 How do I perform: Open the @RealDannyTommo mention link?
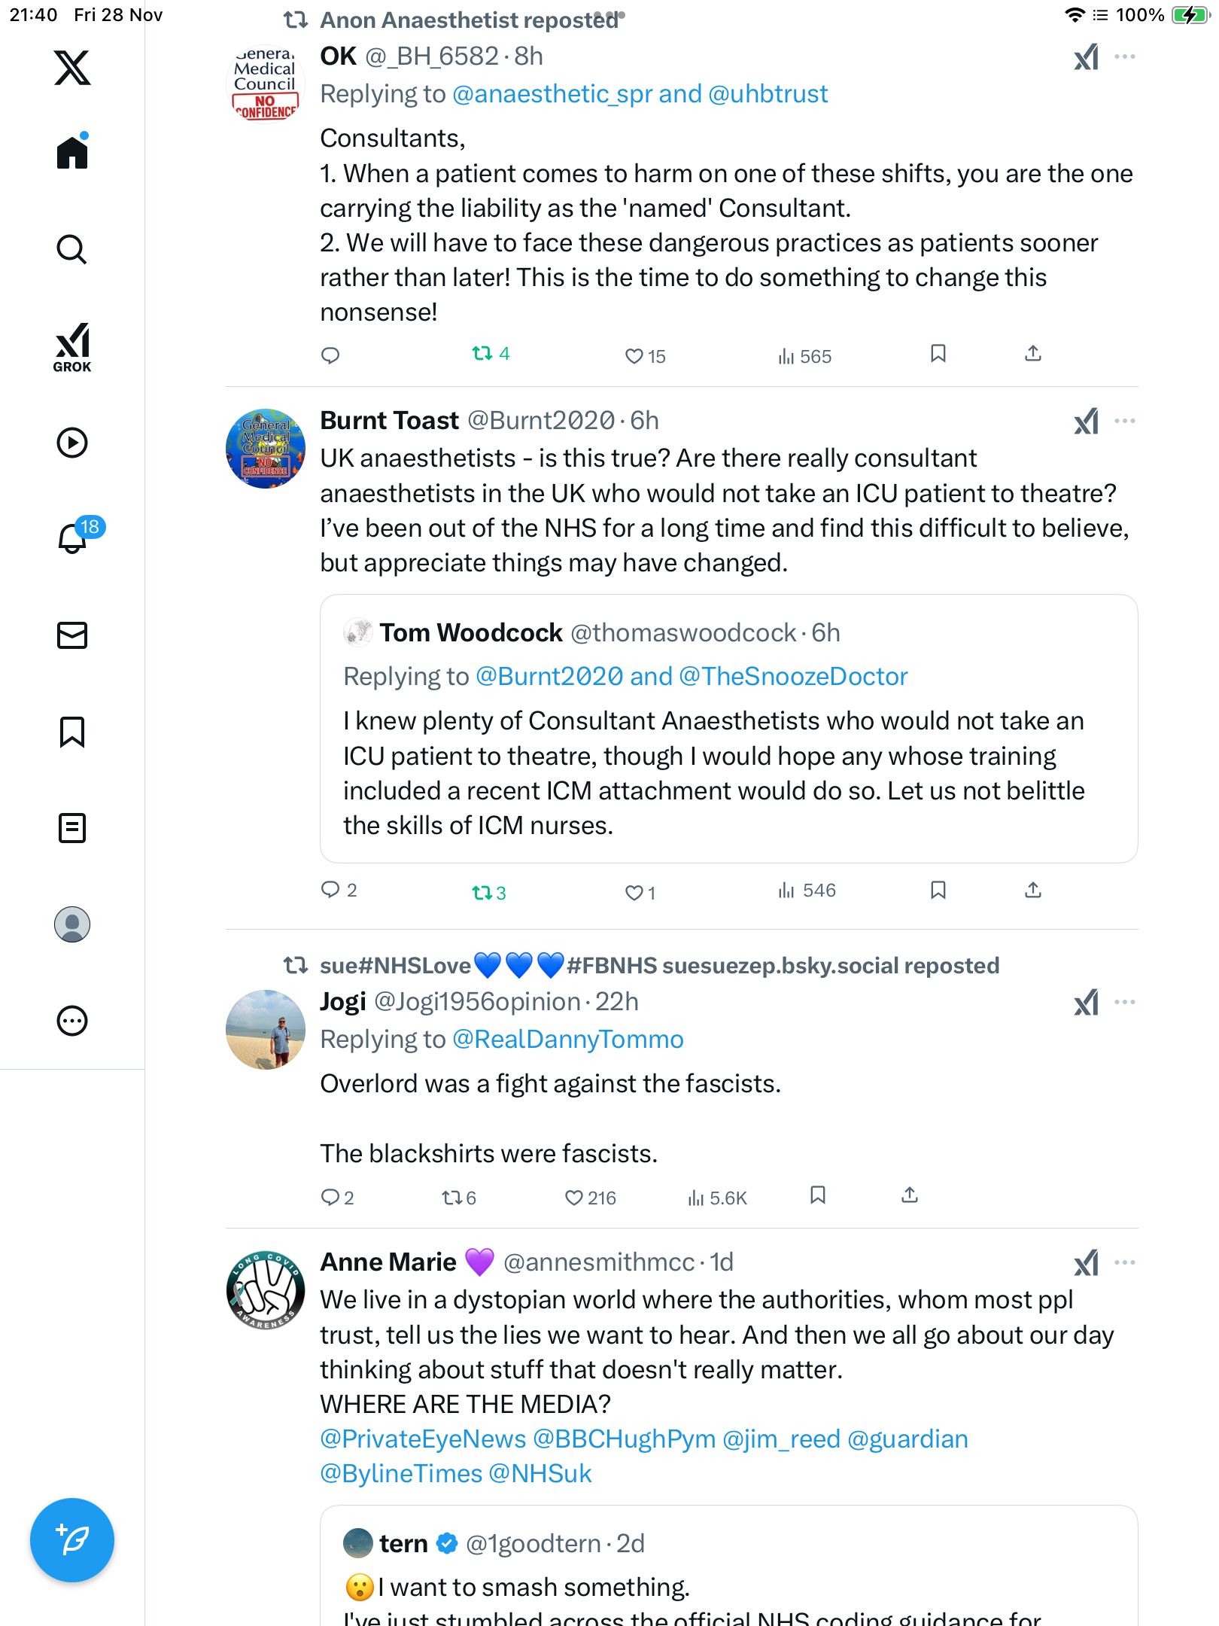pos(568,1040)
